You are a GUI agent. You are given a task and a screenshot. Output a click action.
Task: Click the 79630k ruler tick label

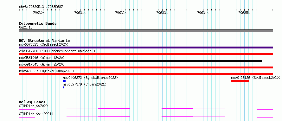tap(39, 13)
